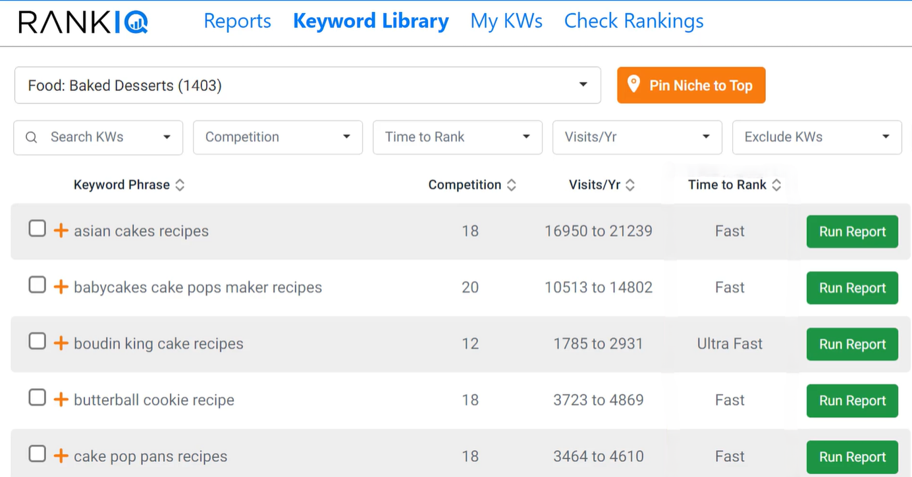This screenshot has height=477, width=912.
Task: Click the RankIQ logo
Action: [83, 22]
